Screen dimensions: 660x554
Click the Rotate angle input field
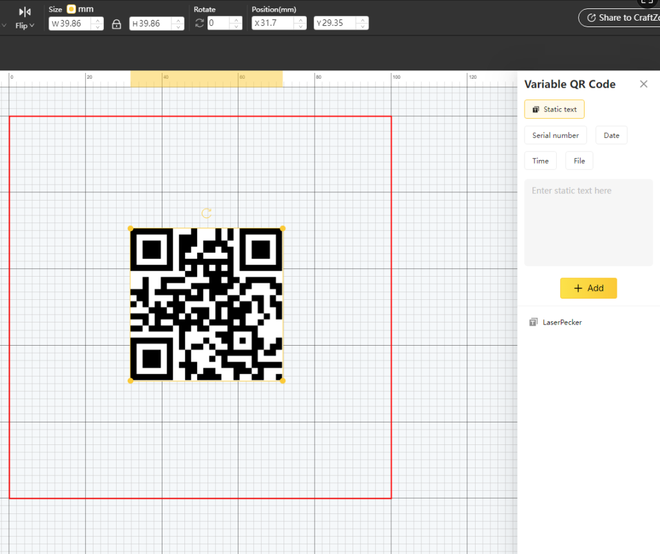point(219,23)
